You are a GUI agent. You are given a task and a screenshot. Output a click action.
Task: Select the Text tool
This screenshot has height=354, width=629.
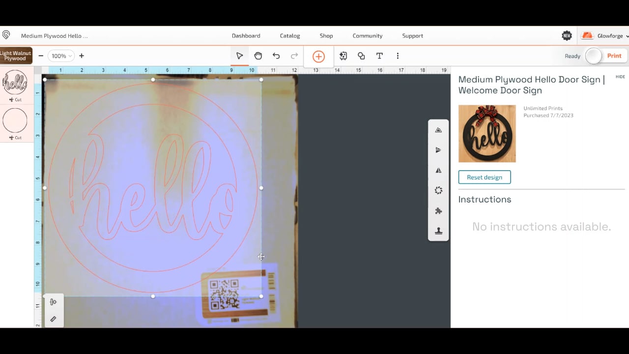[379, 56]
